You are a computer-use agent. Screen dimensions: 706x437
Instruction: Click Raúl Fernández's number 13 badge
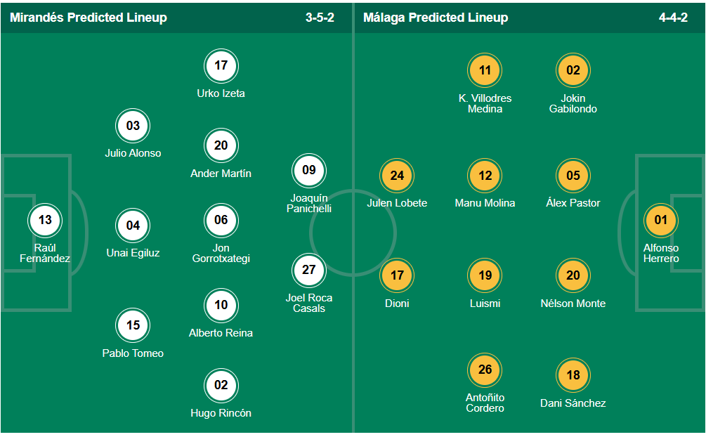tap(45, 220)
